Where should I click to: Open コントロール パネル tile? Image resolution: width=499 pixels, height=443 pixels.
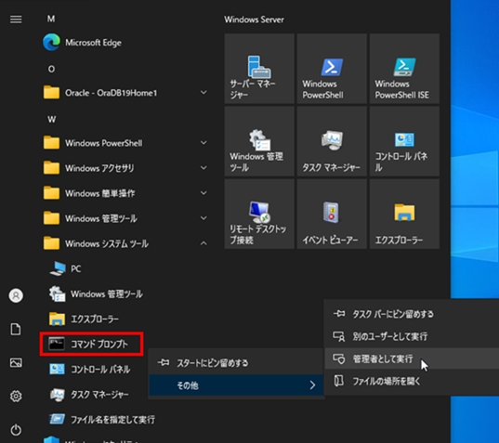[404, 141]
